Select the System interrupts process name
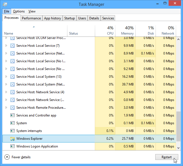Screen dimensions: 183x166 pyautogui.click(x=29, y=131)
